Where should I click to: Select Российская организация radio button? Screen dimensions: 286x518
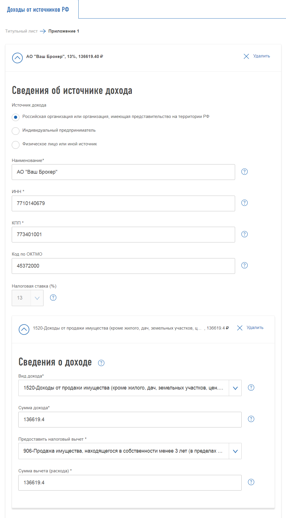click(16, 117)
